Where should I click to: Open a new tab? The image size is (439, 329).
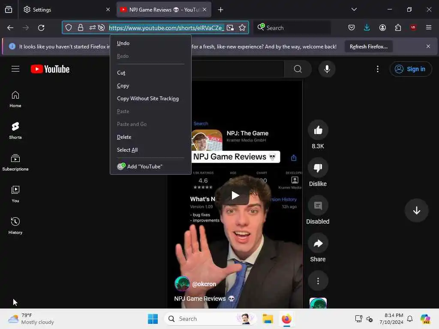[221, 10]
